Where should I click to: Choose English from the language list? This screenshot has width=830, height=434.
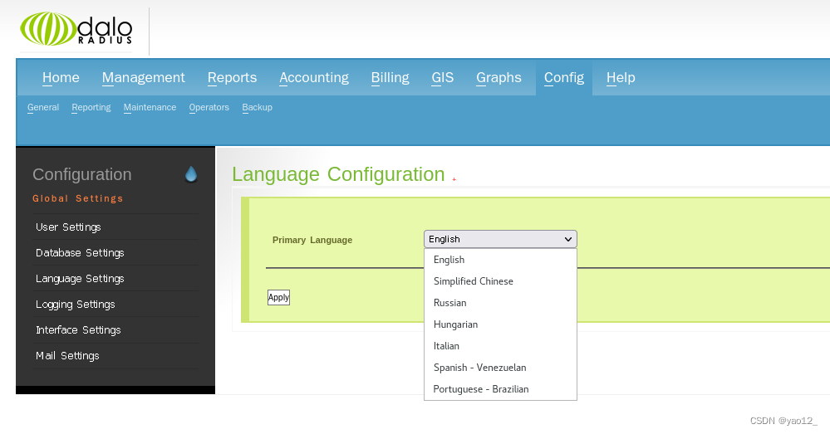(x=500, y=260)
